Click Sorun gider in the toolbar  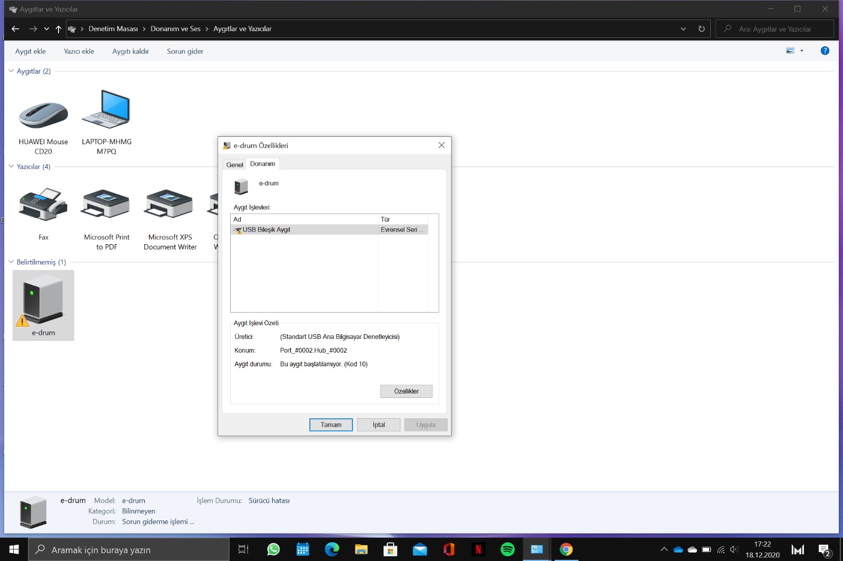click(185, 51)
